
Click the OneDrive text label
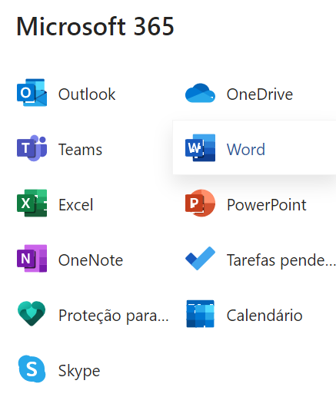(x=260, y=94)
